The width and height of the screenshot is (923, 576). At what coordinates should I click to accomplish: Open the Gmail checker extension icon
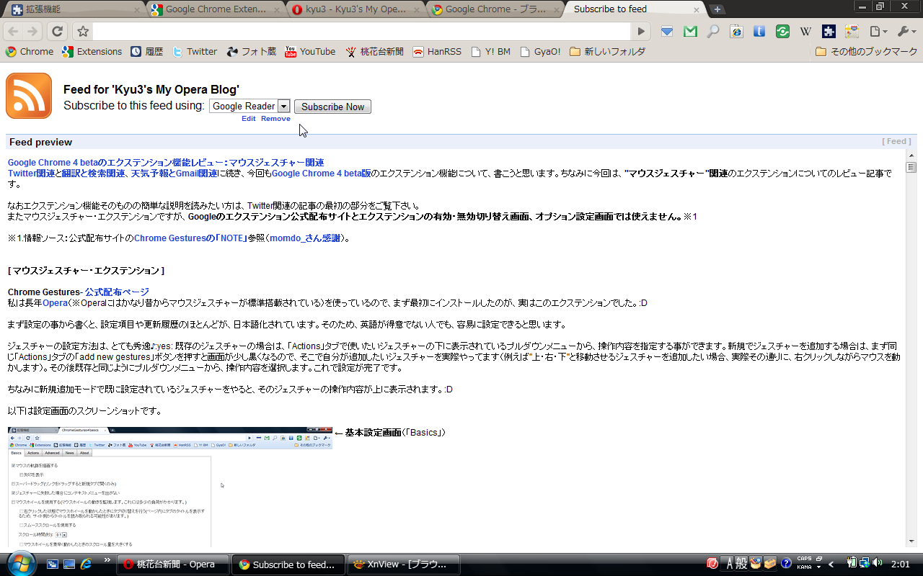[690, 32]
